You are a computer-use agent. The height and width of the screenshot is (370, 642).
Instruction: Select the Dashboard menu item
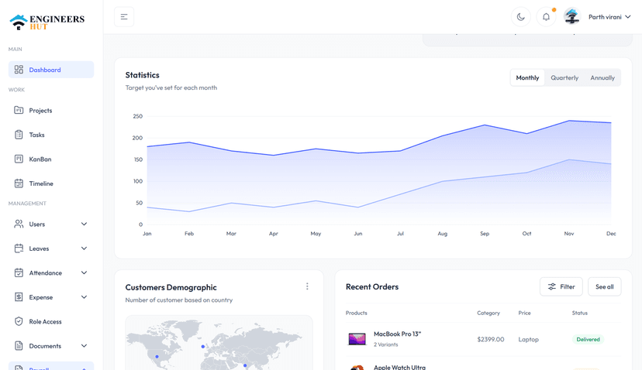51,70
